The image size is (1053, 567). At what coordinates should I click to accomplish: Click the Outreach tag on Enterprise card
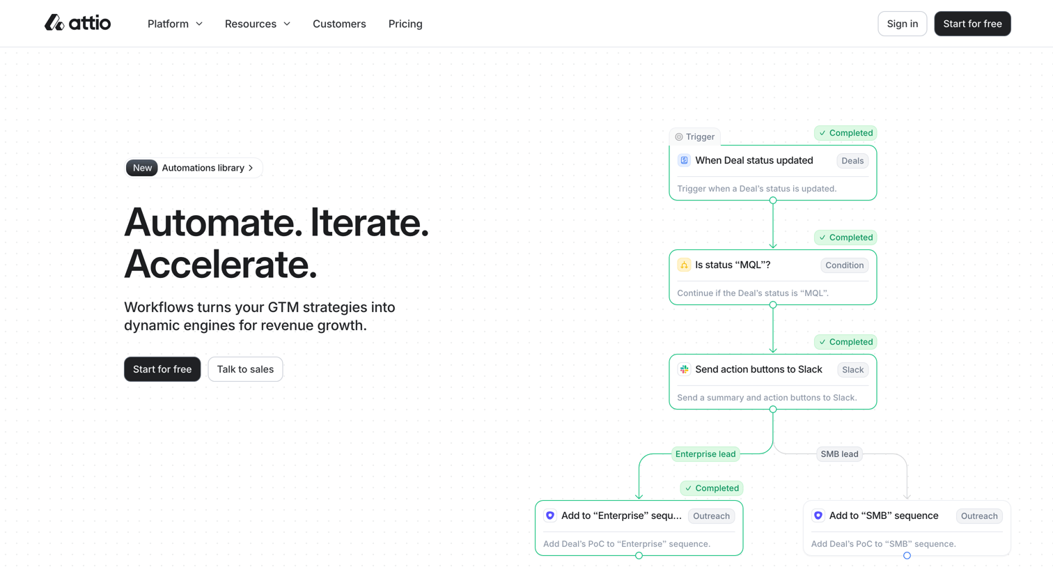[x=711, y=516]
